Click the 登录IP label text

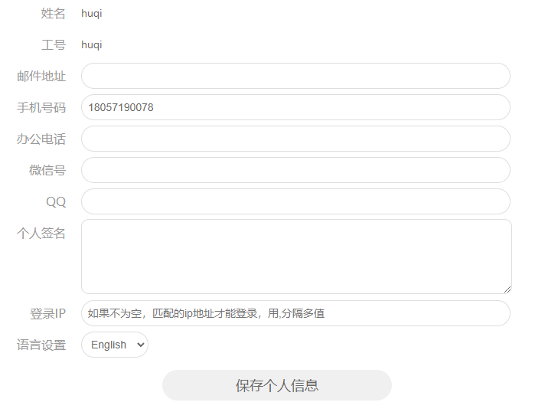pyautogui.click(x=47, y=314)
